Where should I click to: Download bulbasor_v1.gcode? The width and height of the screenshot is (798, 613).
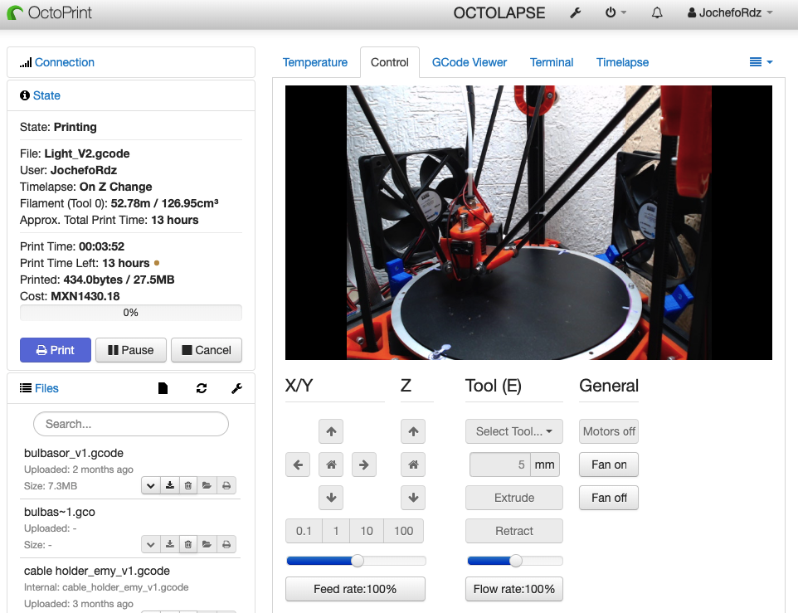coord(170,486)
